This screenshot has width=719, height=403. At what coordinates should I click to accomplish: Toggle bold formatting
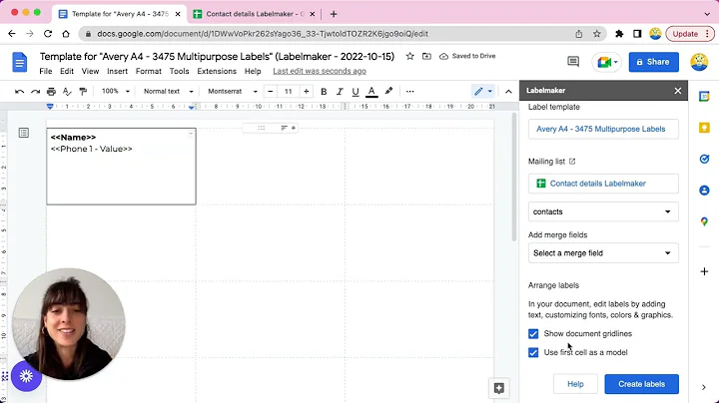tap(324, 92)
